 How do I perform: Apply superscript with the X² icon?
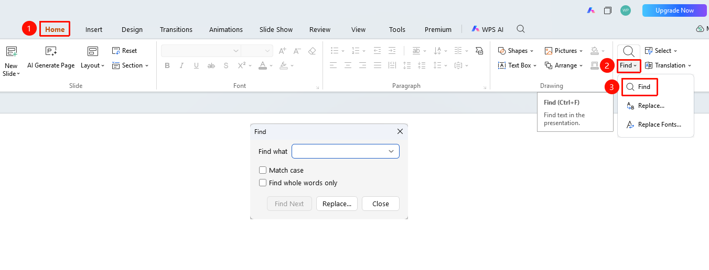coord(242,65)
